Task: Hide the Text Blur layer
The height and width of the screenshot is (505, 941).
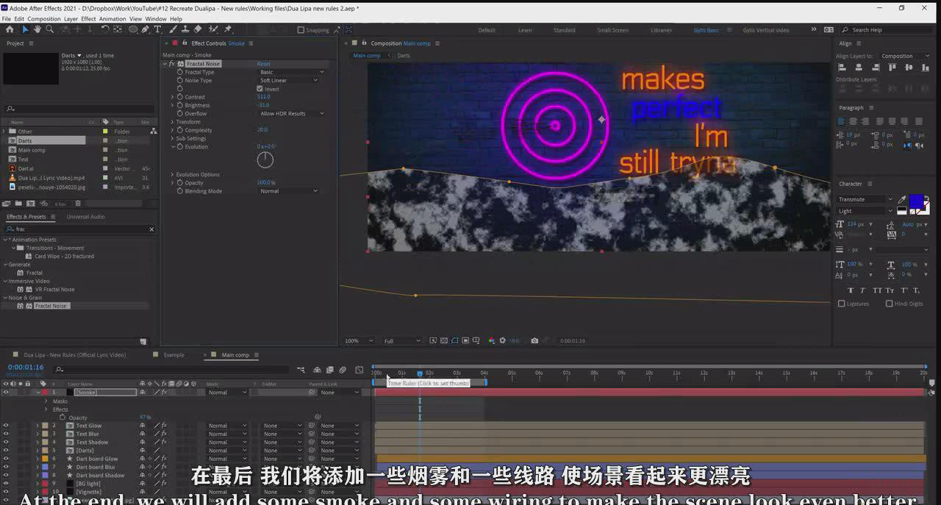Action: pos(6,434)
